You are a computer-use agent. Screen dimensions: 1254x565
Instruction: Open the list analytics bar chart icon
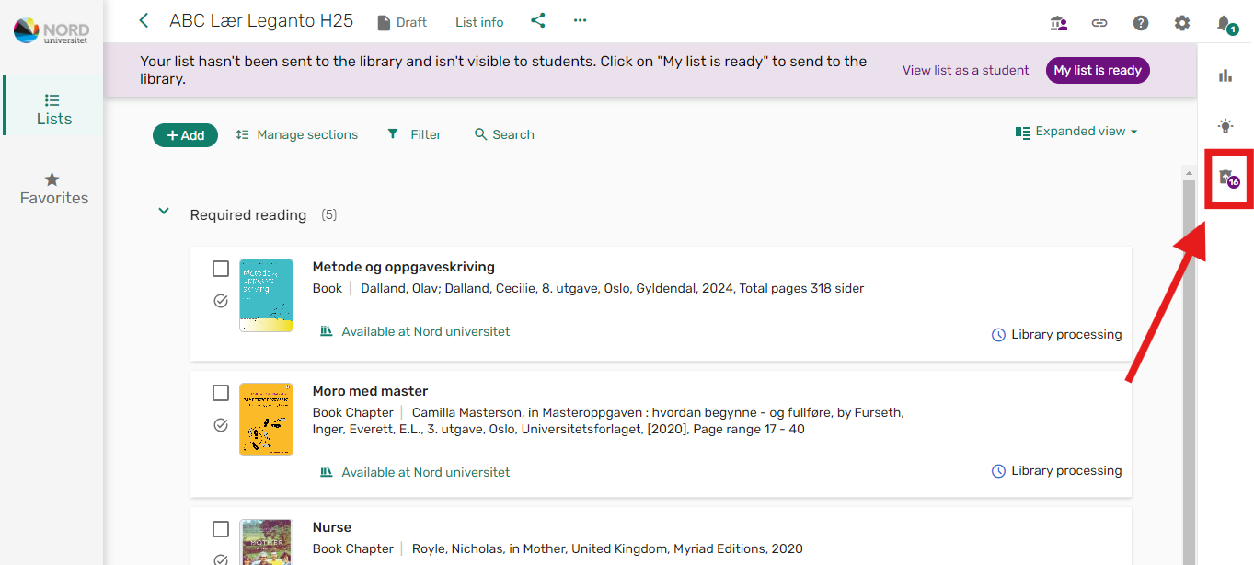pyautogui.click(x=1225, y=75)
